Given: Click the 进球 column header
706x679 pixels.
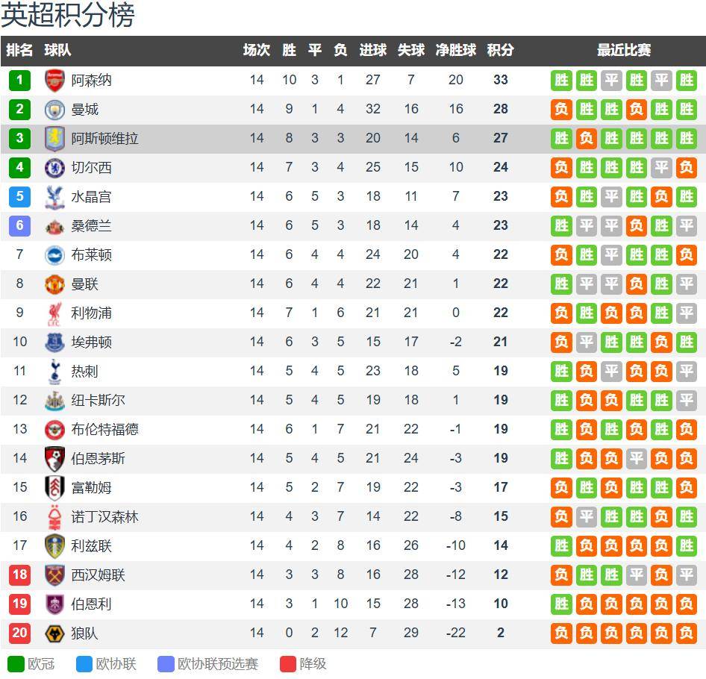Looking at the screenshot, I should click(372, 51).
